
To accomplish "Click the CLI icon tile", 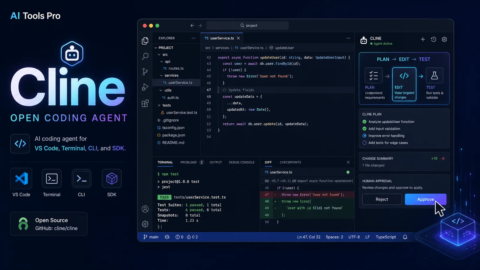I will click(x=82, y=178).
